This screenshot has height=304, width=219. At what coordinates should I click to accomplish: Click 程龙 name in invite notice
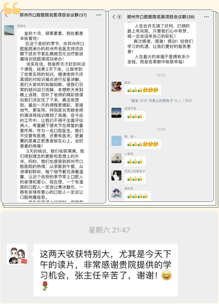click(134, 100)
